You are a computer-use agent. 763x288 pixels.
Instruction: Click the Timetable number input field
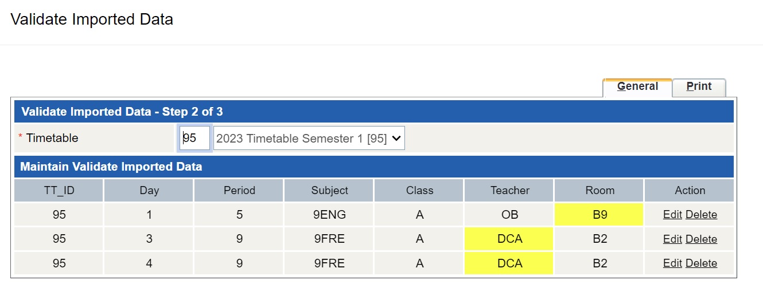click(194, 139)
